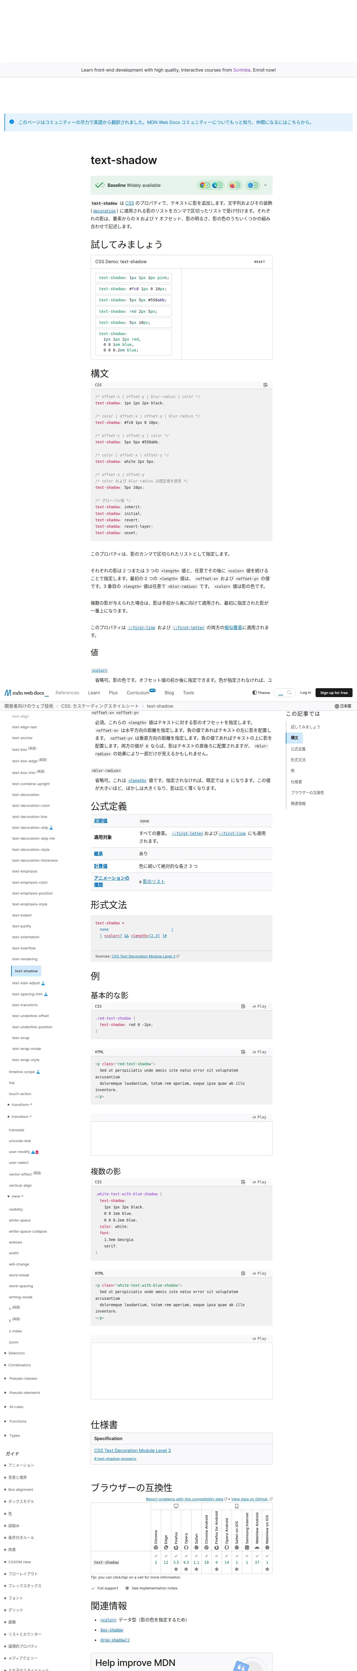Expand the view-* sidebar group
This screenshot has height=1671, width=357.
tap(16, 1196)
